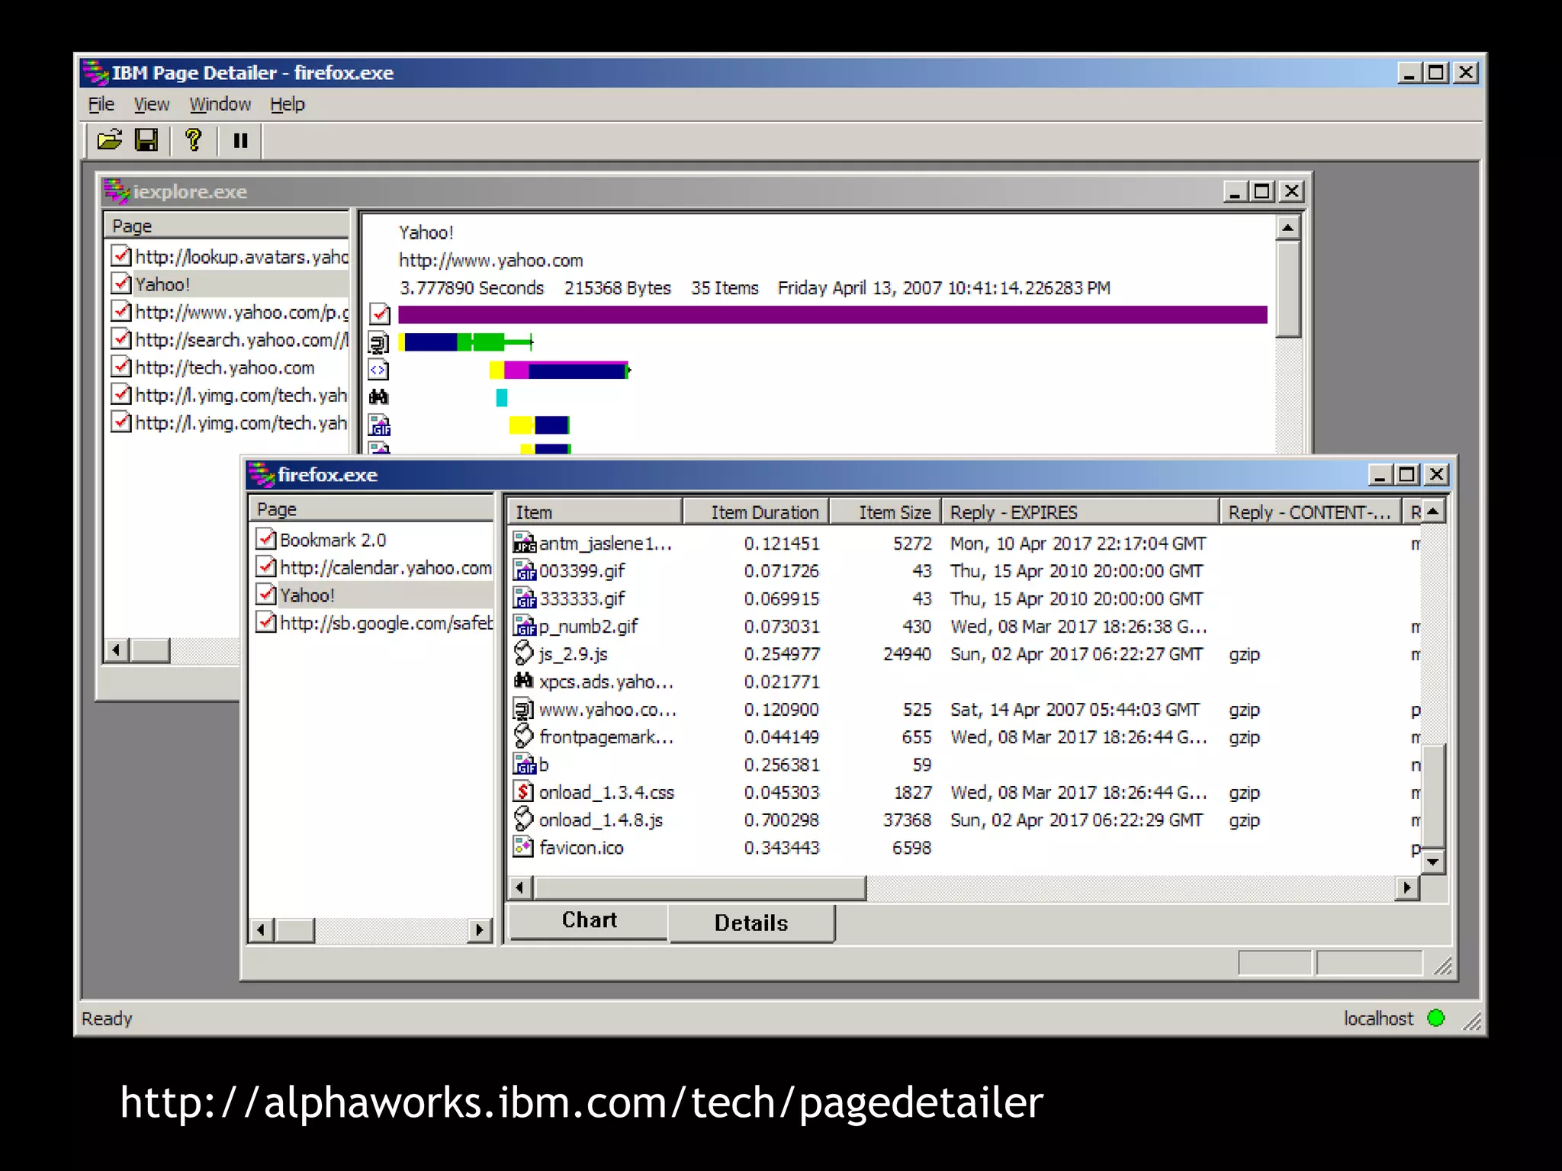This screenshot has height=1171, width=1562.
Task: Click the xpcs.ads.yahoo binoculars icon
Action: pos(524,681)
